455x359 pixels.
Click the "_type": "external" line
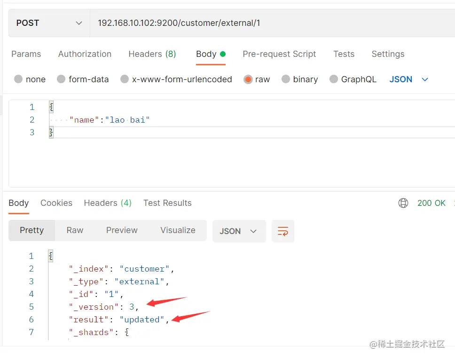[118, 281]
